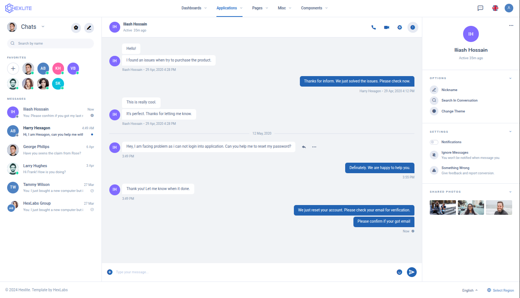
Task: Collapse the Shared Photos section
Action: pyautogui.click(x=510, y=192)
